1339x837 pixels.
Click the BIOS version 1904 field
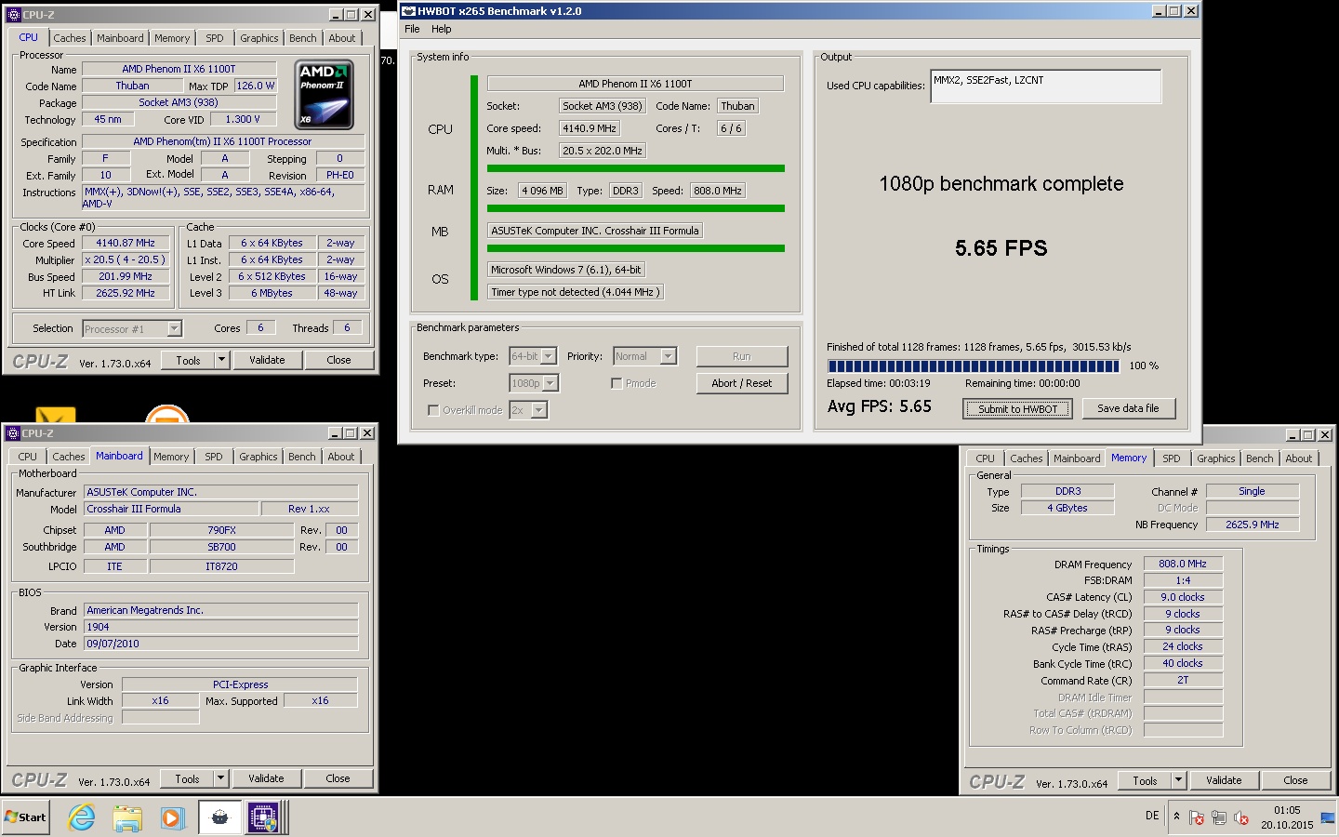pos(221,627)
